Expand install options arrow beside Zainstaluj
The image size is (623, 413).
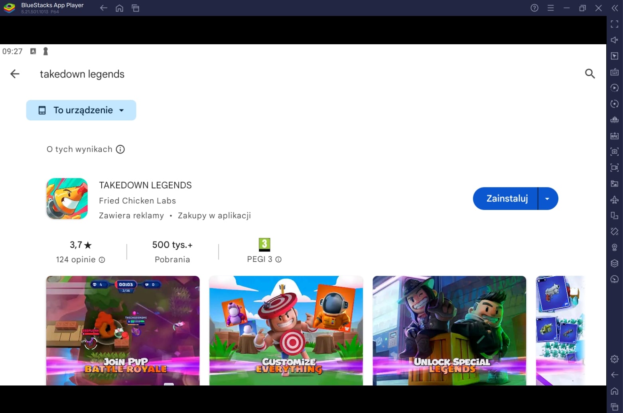tap(548, 199)
